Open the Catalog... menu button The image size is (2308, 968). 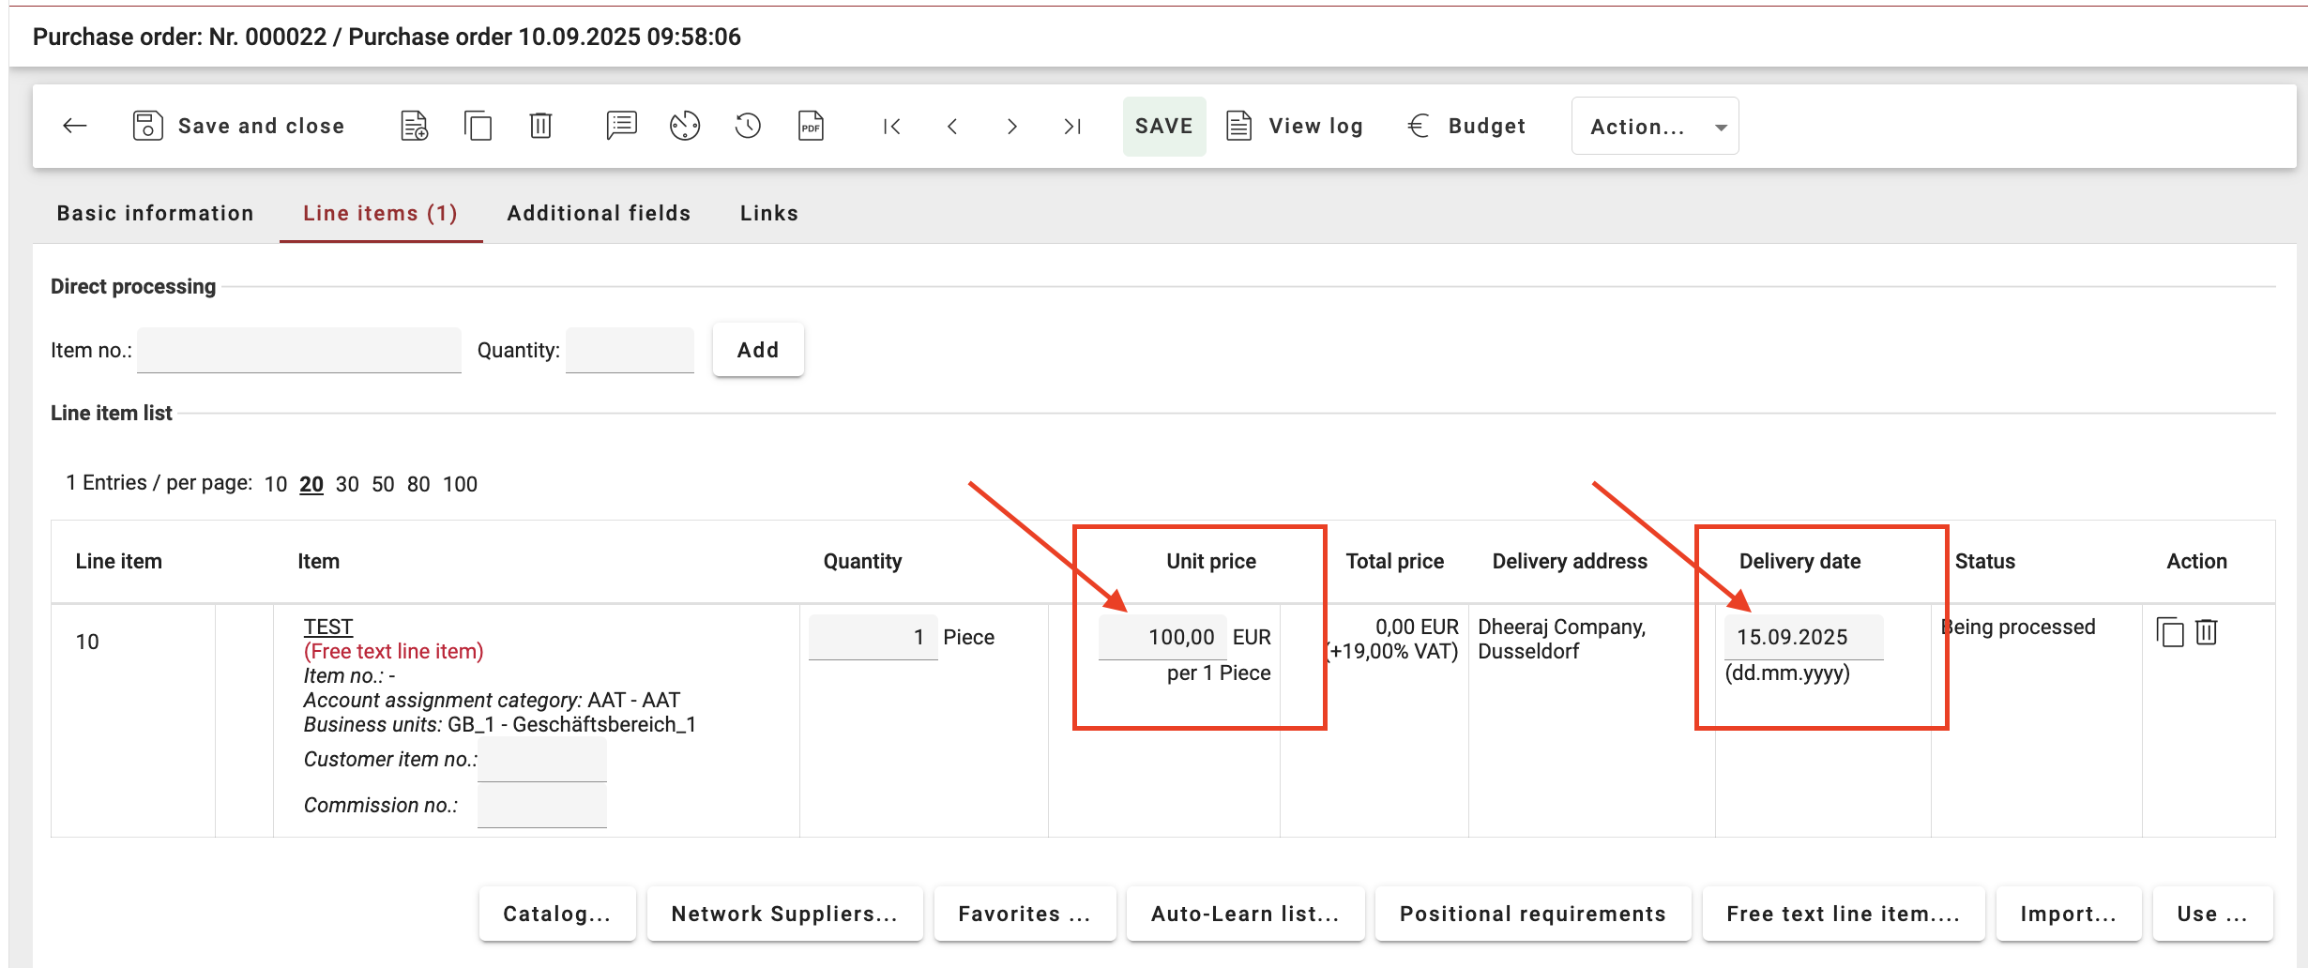(556, 914)
